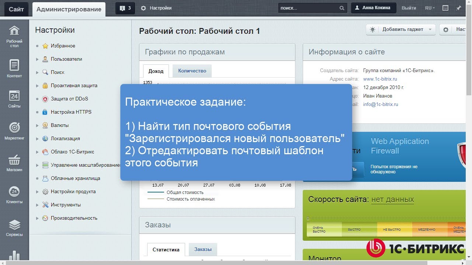Expand the Поиск tree node
472x265 pixels.
[37, 73]
